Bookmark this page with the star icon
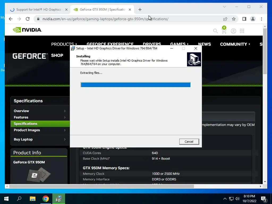 [x=234, y=19]
